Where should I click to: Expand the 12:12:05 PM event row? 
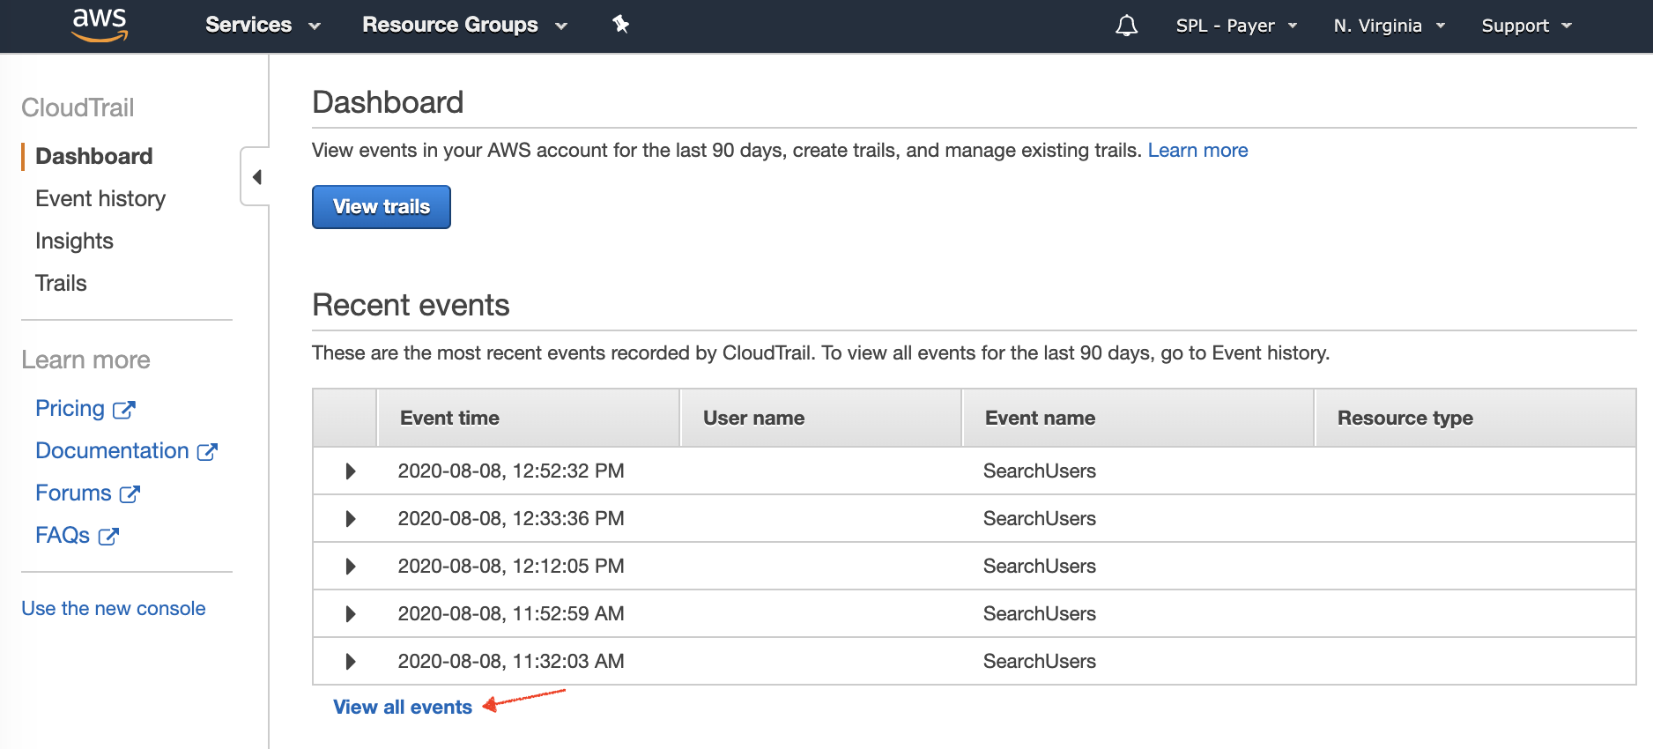(x=351, y=567)
